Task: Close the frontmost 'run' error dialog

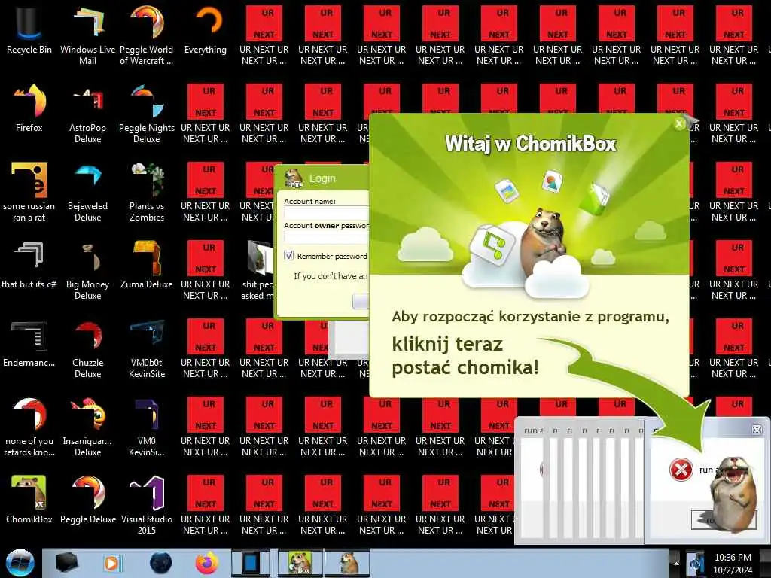Action: [x=757, y=430]
